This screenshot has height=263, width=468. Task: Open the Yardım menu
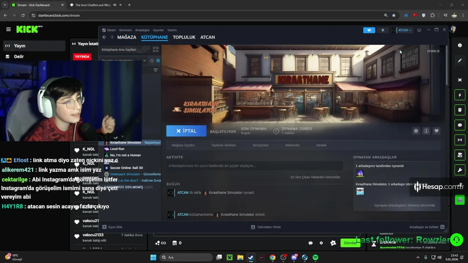[x=172, y=30]
